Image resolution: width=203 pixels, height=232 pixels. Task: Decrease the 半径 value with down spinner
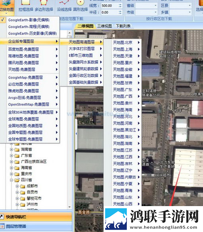tap(120, 14)
